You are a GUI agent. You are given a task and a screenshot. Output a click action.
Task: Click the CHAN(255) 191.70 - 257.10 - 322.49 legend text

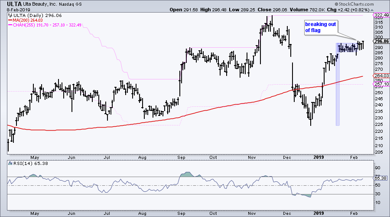coord(47,25)
